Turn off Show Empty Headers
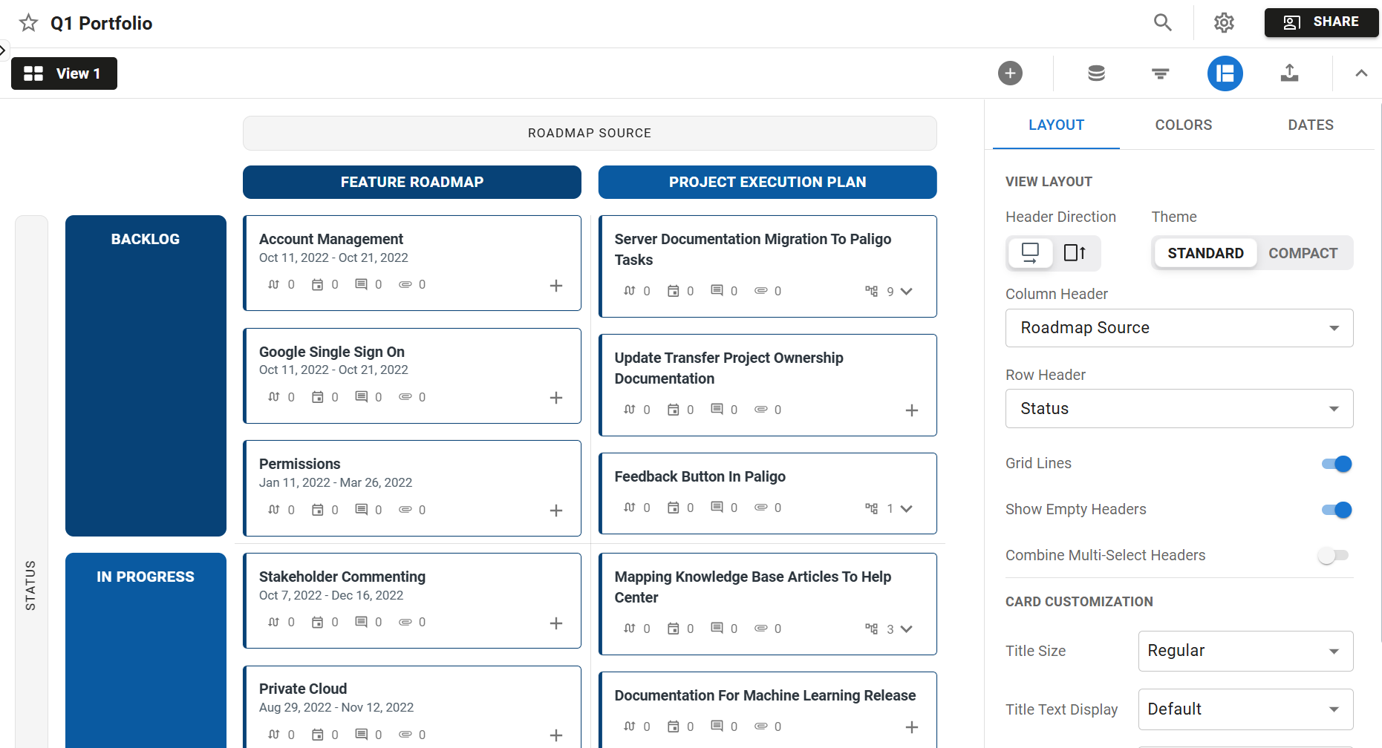Image resolution: width=1382 pixels, height=748 pixels. click(1334, 510)
